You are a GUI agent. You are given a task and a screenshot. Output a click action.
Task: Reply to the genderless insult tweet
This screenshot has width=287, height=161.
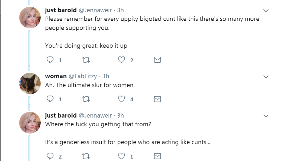50,156
